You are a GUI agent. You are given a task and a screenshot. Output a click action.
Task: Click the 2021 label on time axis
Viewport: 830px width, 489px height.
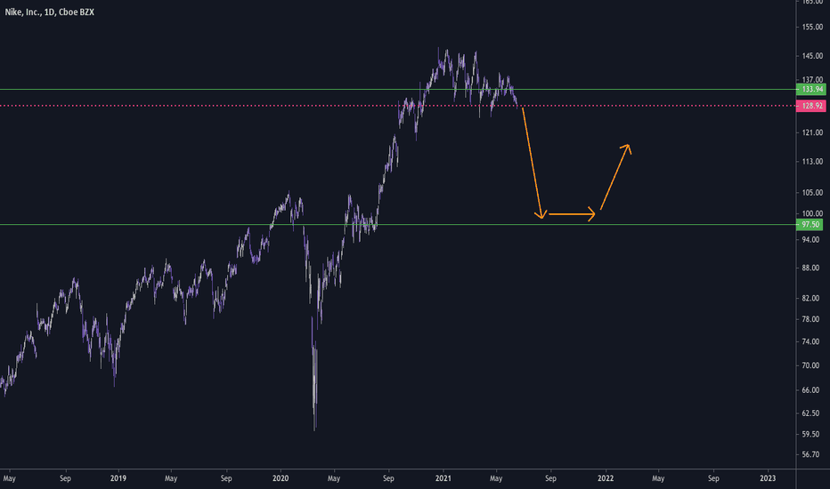tap(443, 478)
